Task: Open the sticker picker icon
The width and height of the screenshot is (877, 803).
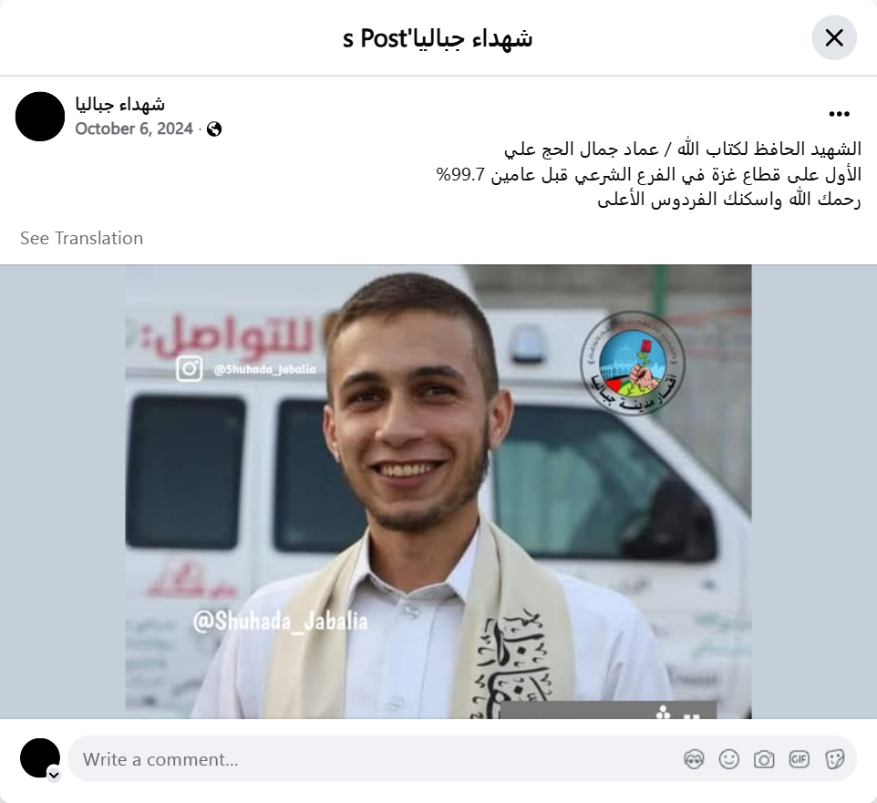Action: [x=834, y=759]
